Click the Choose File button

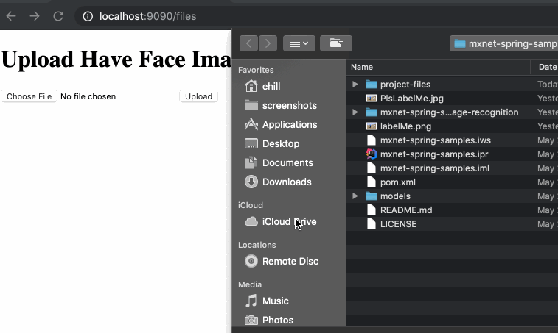coord(29,96)
